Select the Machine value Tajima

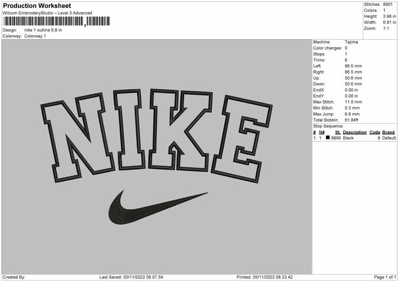351,42
